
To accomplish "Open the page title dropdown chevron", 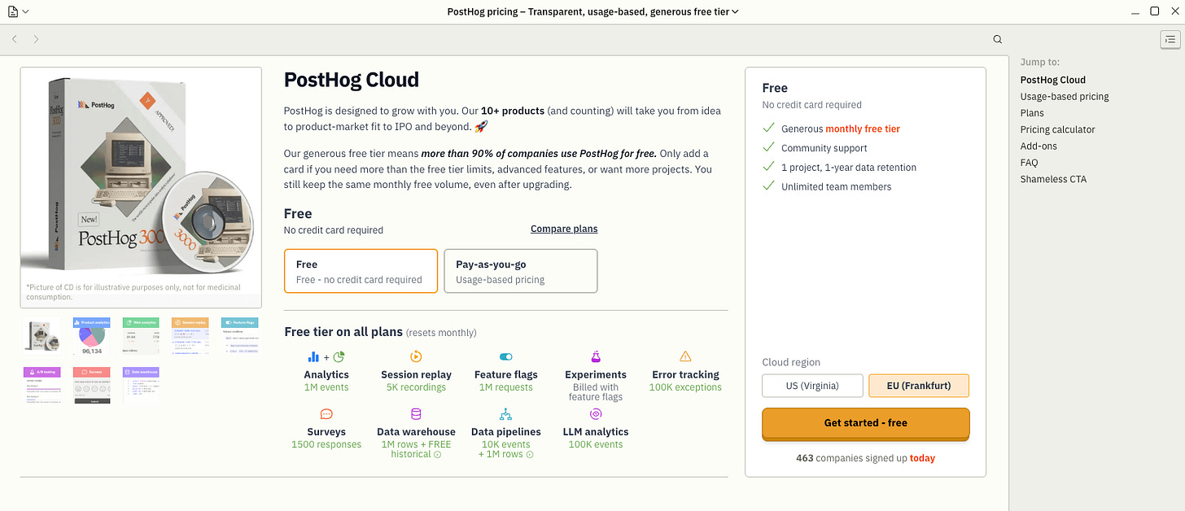I will (x=735, y=11).
